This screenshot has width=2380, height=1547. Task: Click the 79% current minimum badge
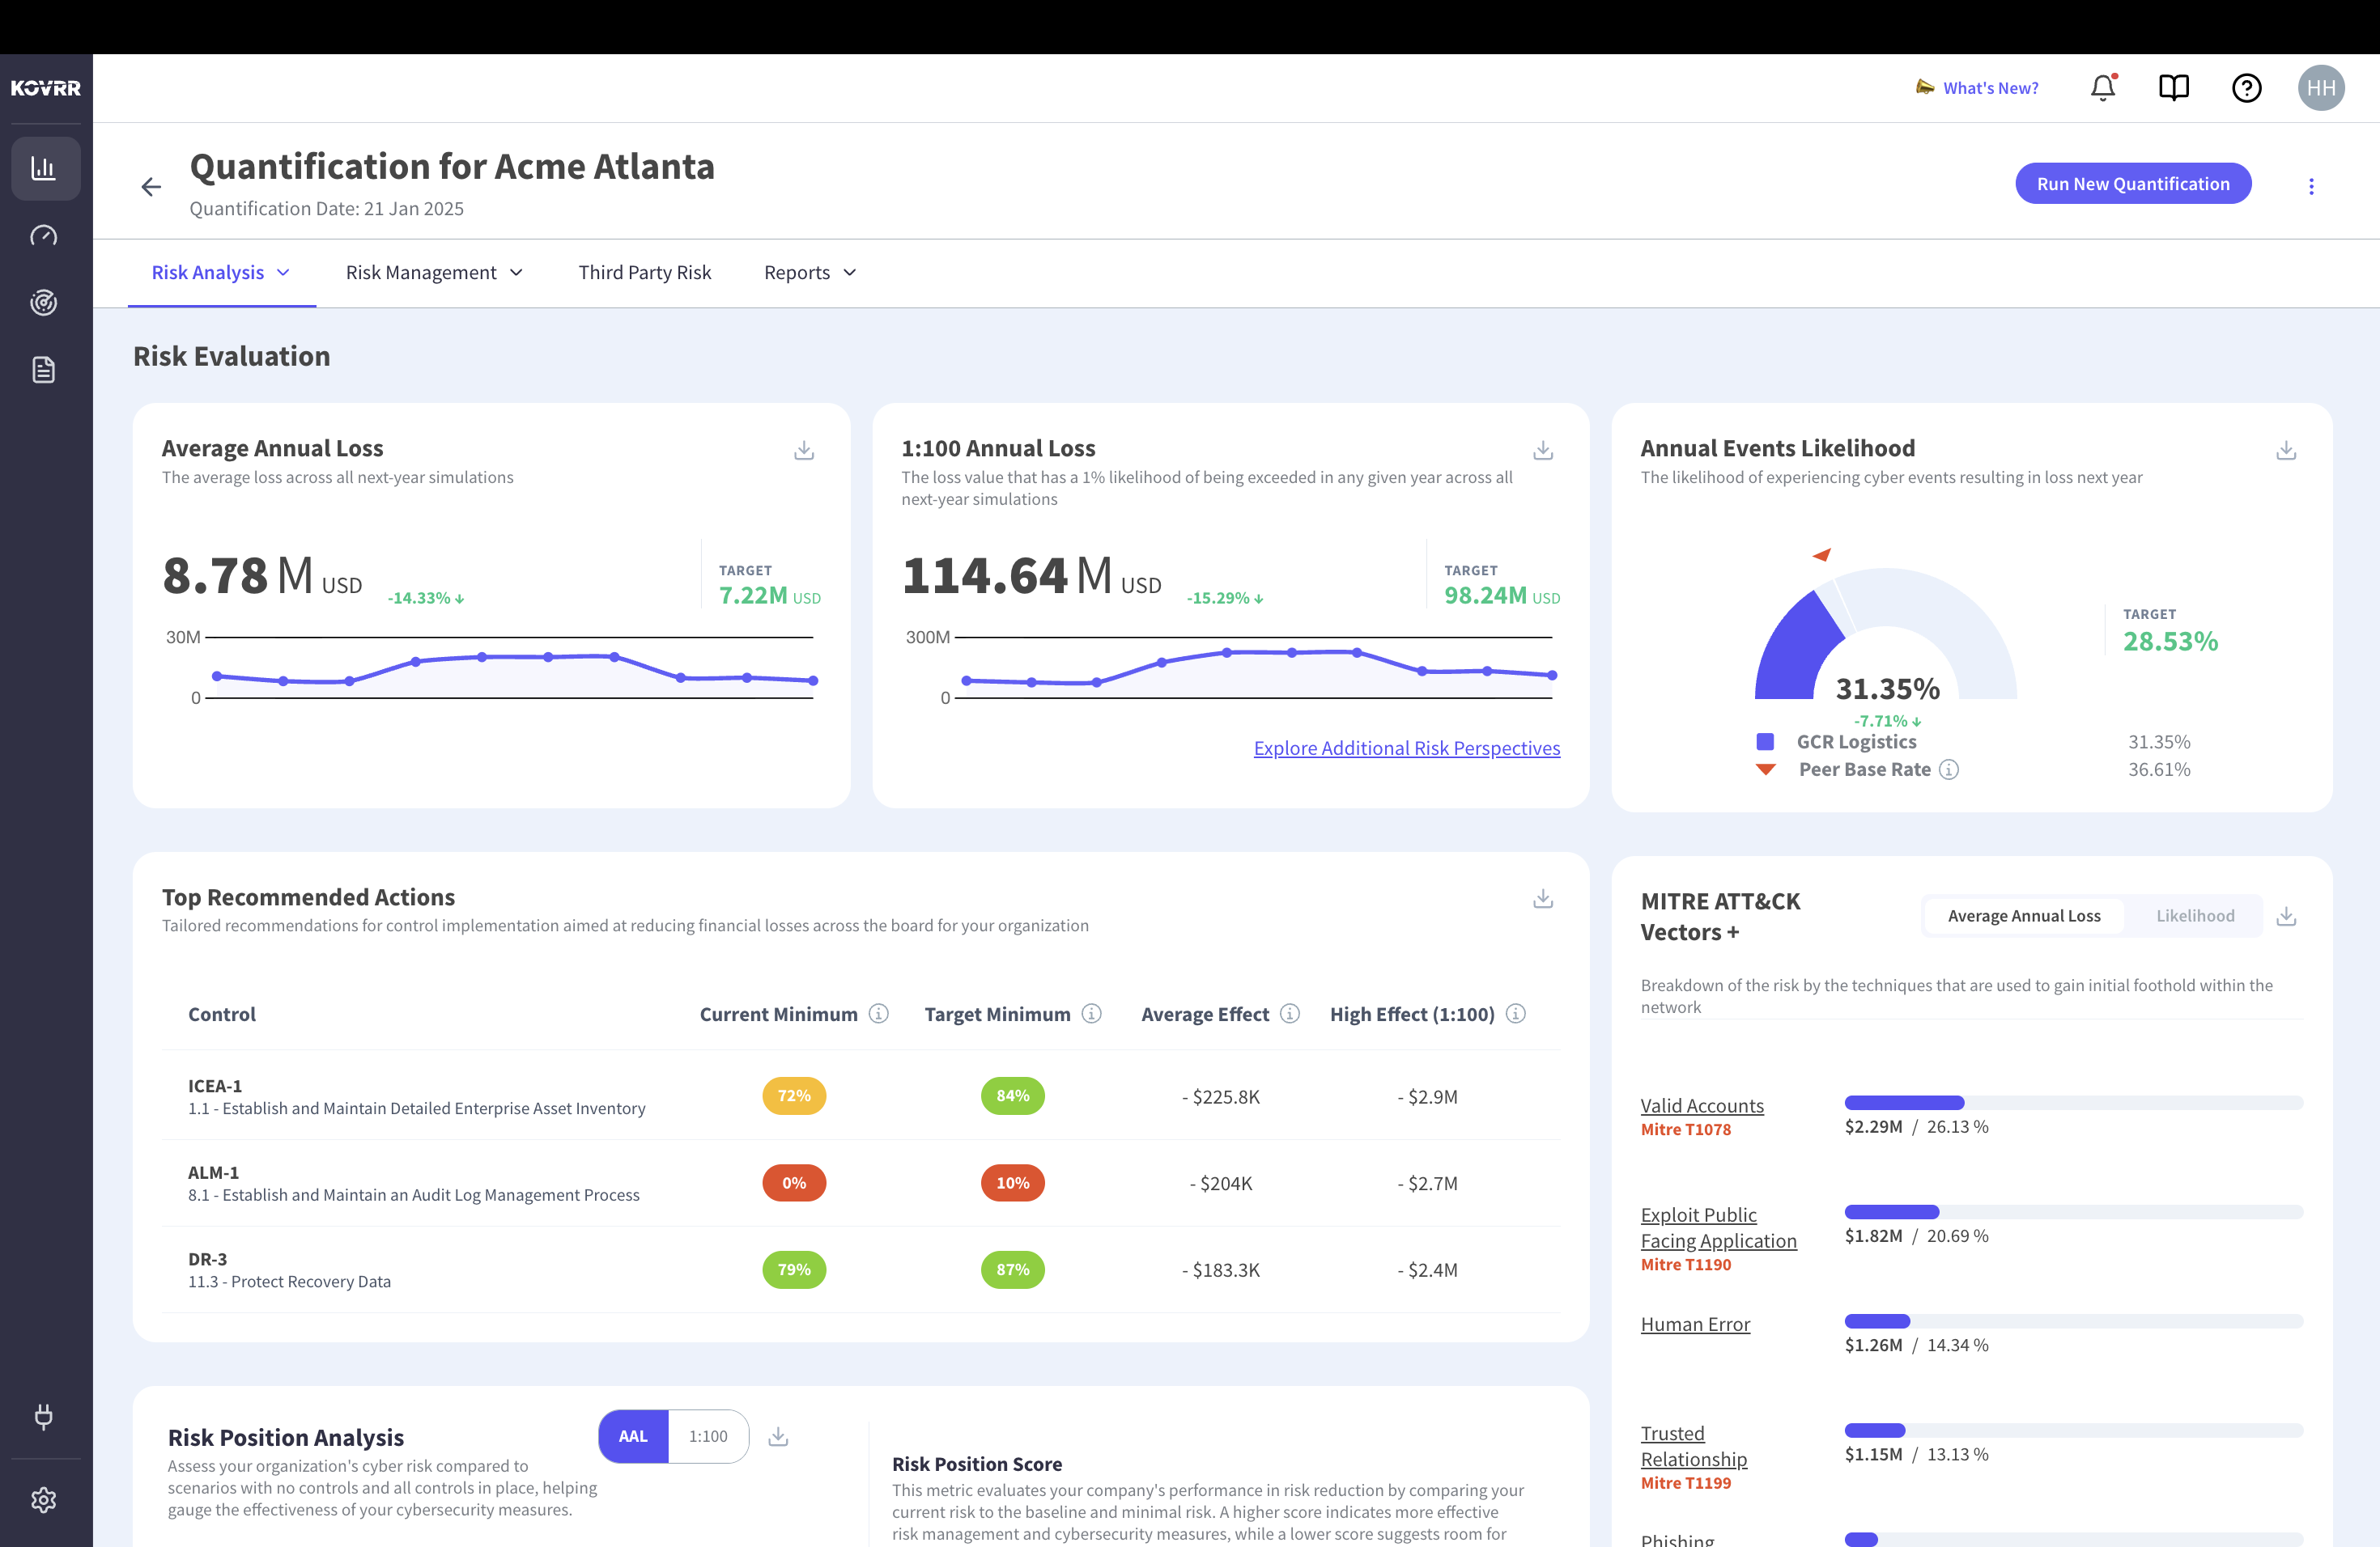(794, 1269)
